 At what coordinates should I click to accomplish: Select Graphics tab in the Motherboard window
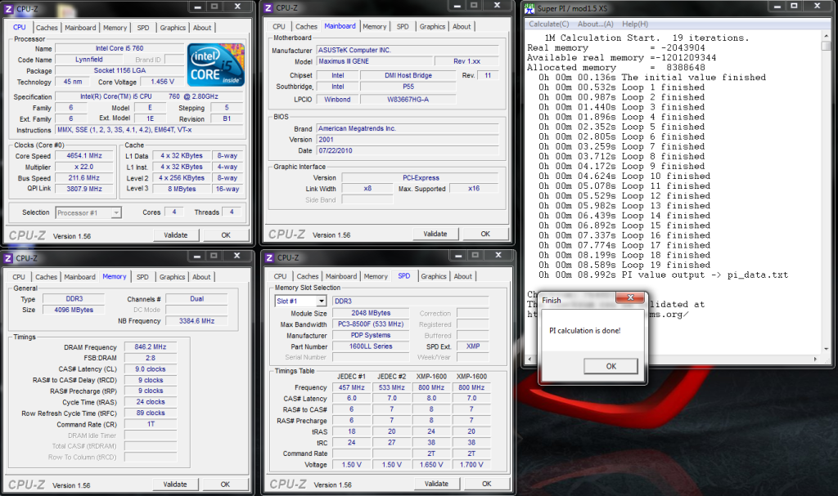click(432, 26)
